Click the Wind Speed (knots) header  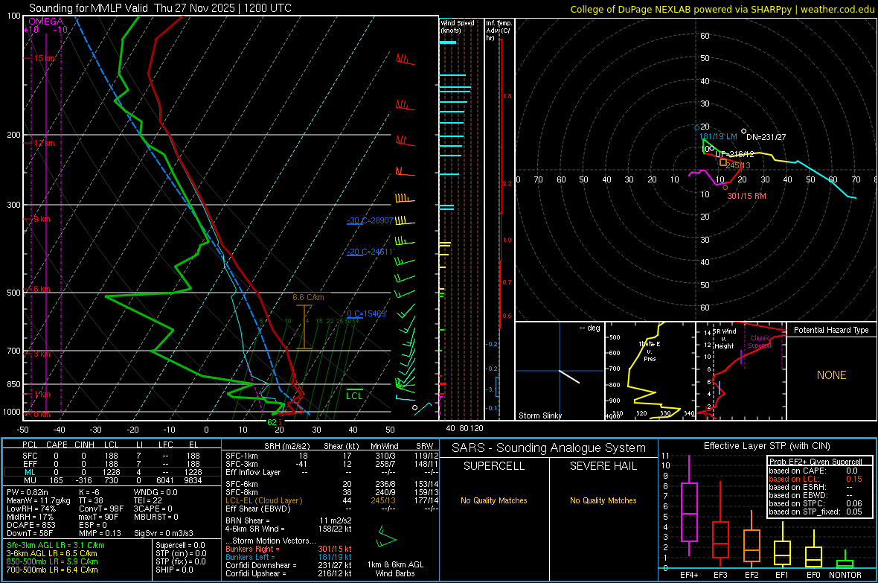tap(457, 26)
